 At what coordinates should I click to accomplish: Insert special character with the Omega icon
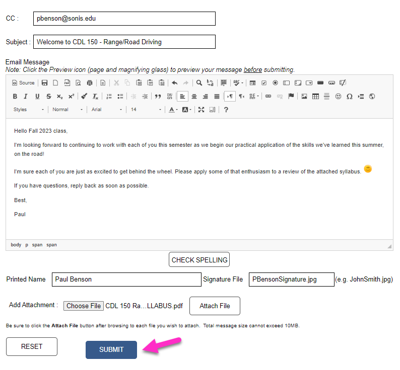[350, 96]
